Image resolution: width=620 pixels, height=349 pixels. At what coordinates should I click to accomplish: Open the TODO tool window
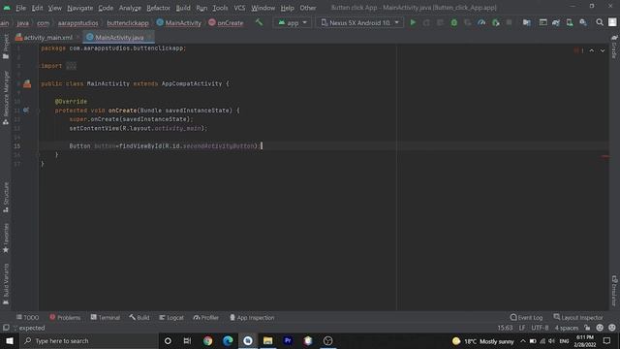tap(28, 317)
